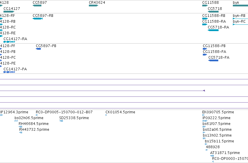Select protein label 4128-PC
Image resolution: width=248 pixels, height=163 pixels.
[x=8, y=58]
